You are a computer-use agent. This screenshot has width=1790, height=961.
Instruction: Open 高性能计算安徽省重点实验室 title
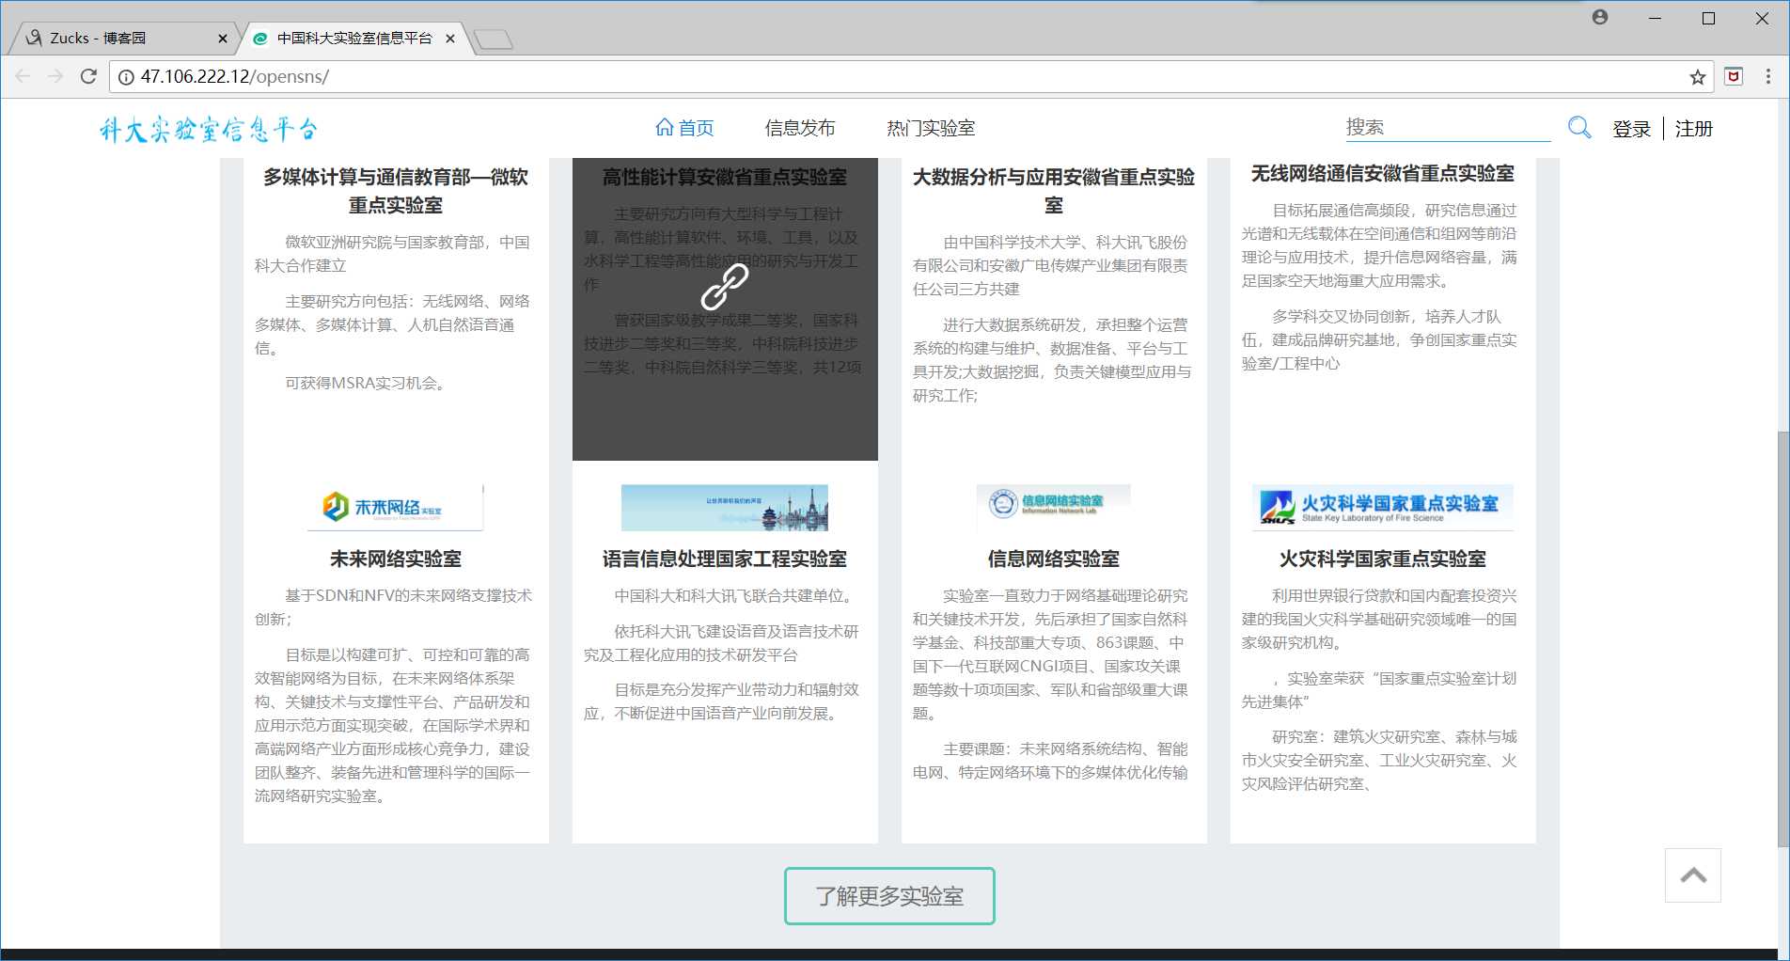coord(725,177)
